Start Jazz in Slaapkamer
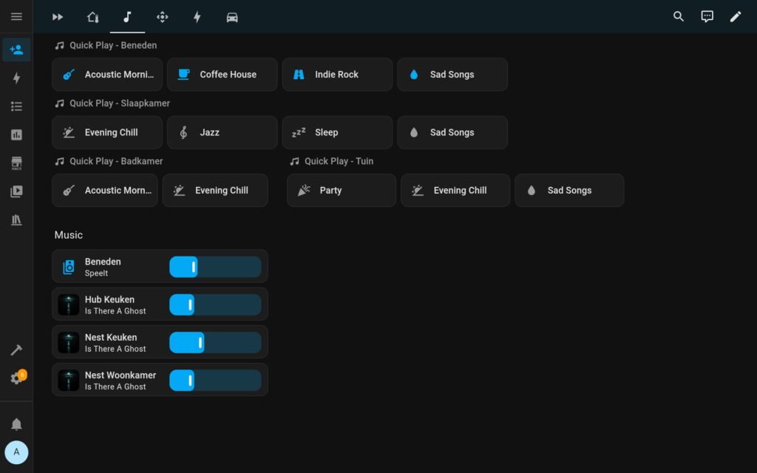 pos(222,132)
